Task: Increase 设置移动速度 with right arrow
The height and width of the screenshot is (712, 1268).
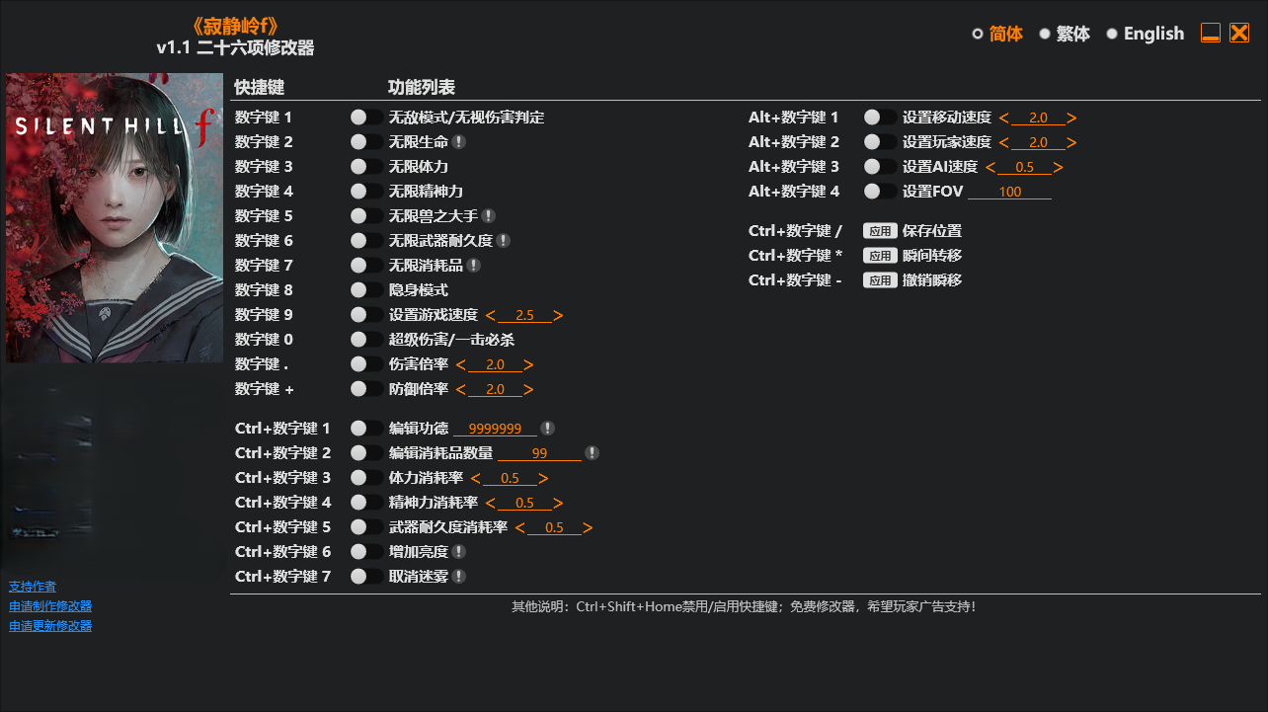Action: point(1072,119)
